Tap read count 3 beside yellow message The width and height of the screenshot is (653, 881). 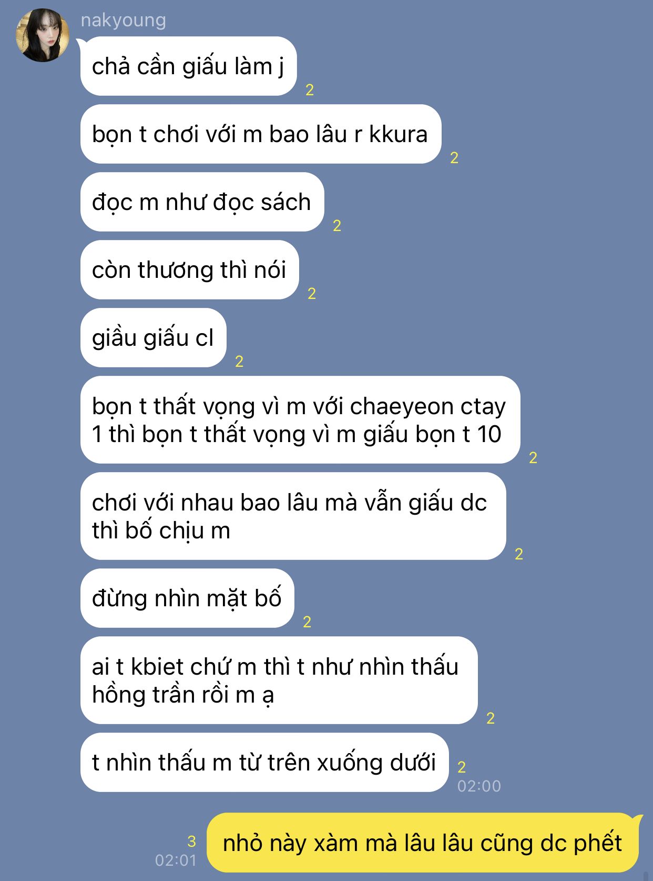point(191,841)
